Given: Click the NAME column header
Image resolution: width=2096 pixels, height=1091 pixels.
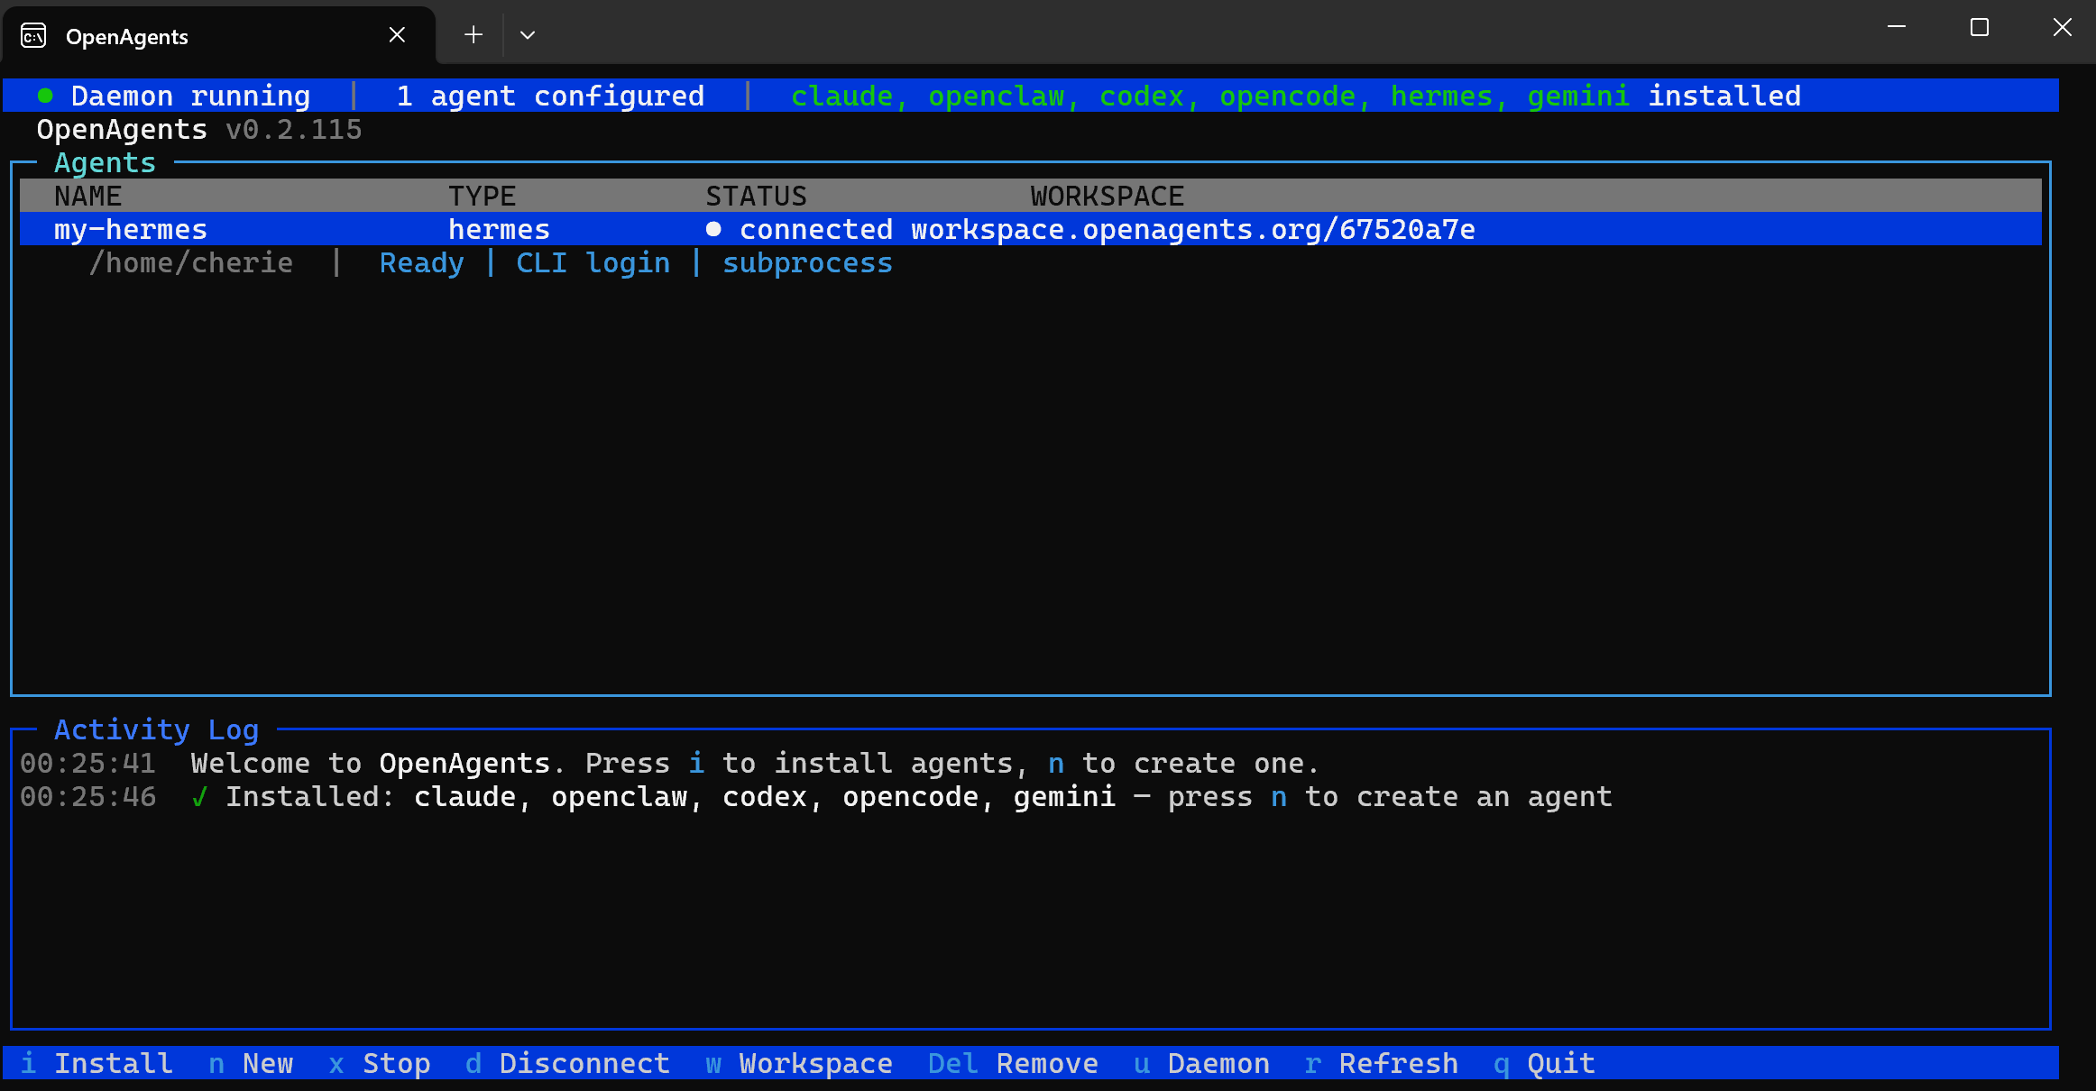Looking at the screenshot, I should click(x=87, y=196).
